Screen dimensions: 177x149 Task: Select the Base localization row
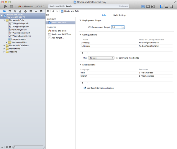coord(126,73)
